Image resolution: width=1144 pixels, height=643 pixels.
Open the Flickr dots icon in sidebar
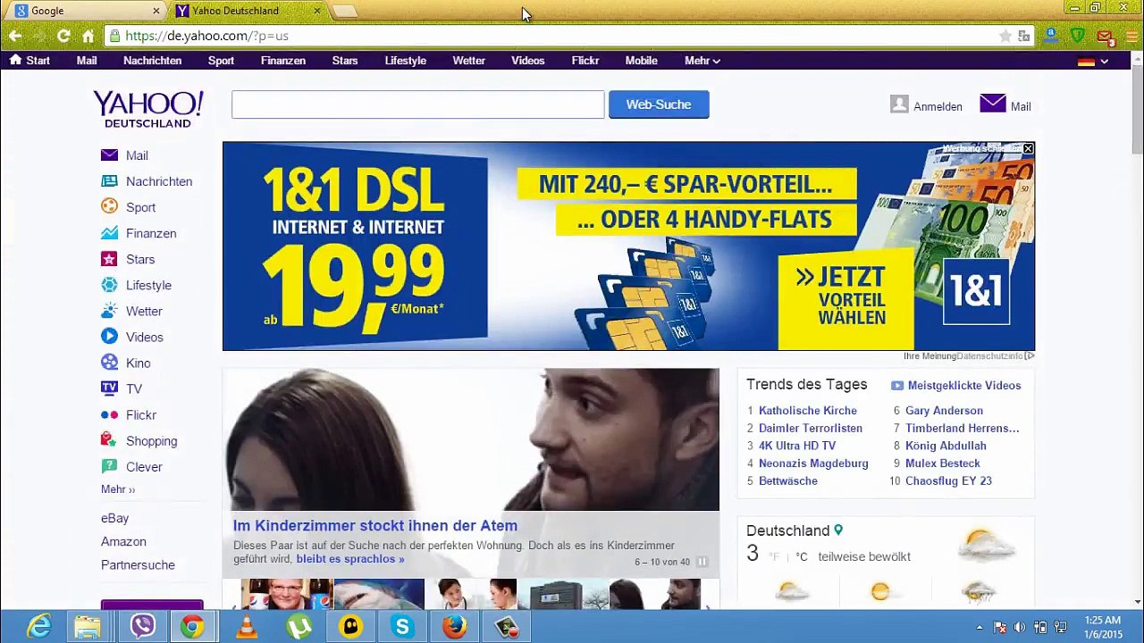[x=109, y=414]
